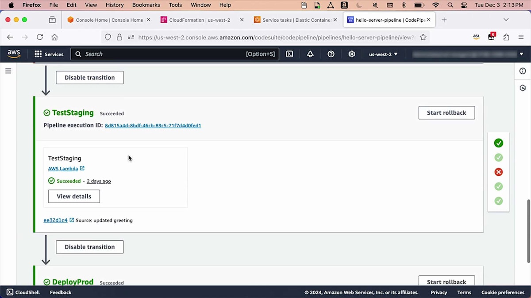Disable transition above DeployProd stage
This screenshot has height=298, width=531.
point(90,247)
